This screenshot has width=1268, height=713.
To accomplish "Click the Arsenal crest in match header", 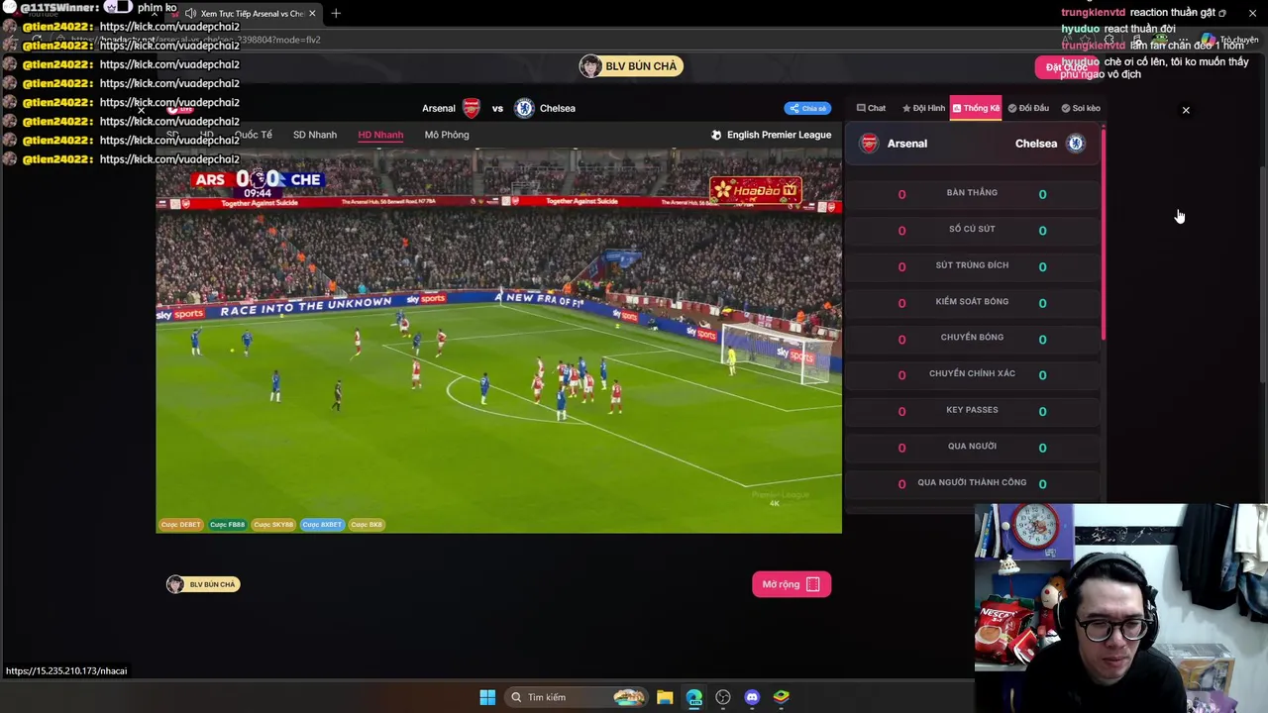I will click(x=472, y=108).
